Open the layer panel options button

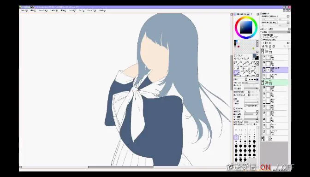tap(288, 43)
